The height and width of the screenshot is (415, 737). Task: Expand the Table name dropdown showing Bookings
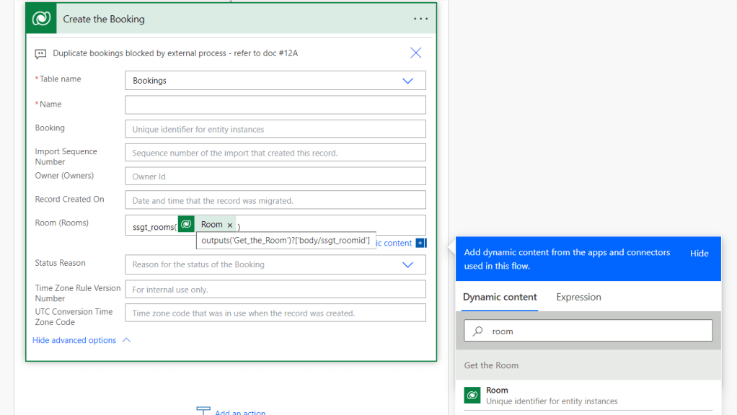(407, 81)
